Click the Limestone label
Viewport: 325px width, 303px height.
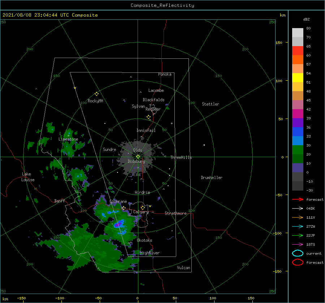pyautogui.click(x=68, y=139)
